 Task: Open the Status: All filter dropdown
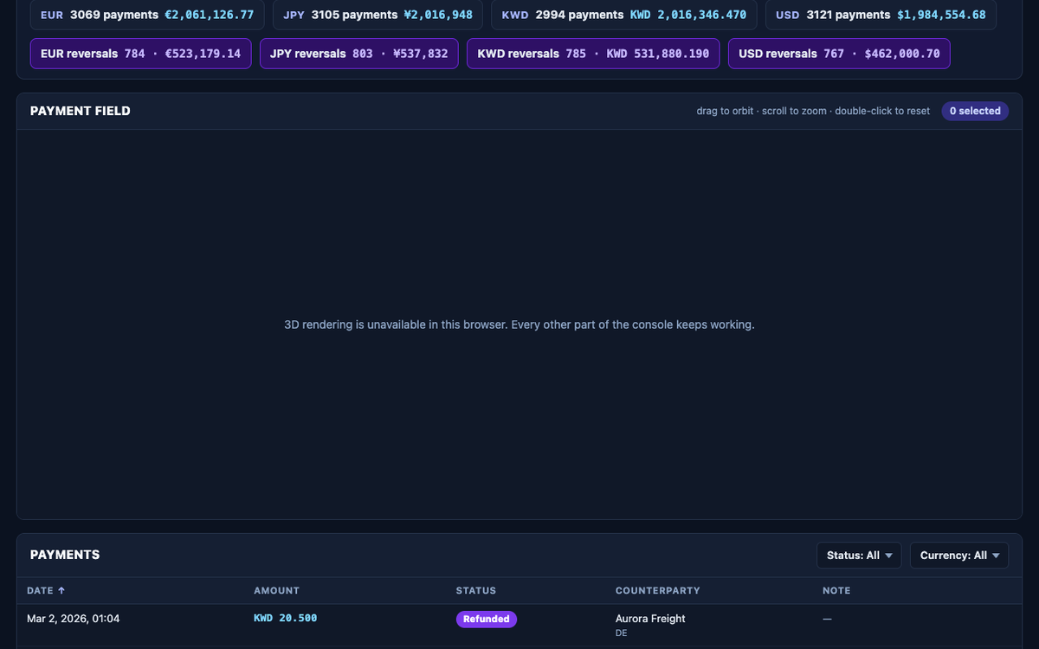click(859, 556)
